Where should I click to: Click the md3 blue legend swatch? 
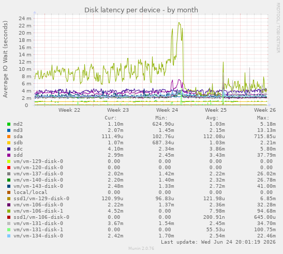coord(9,130)
